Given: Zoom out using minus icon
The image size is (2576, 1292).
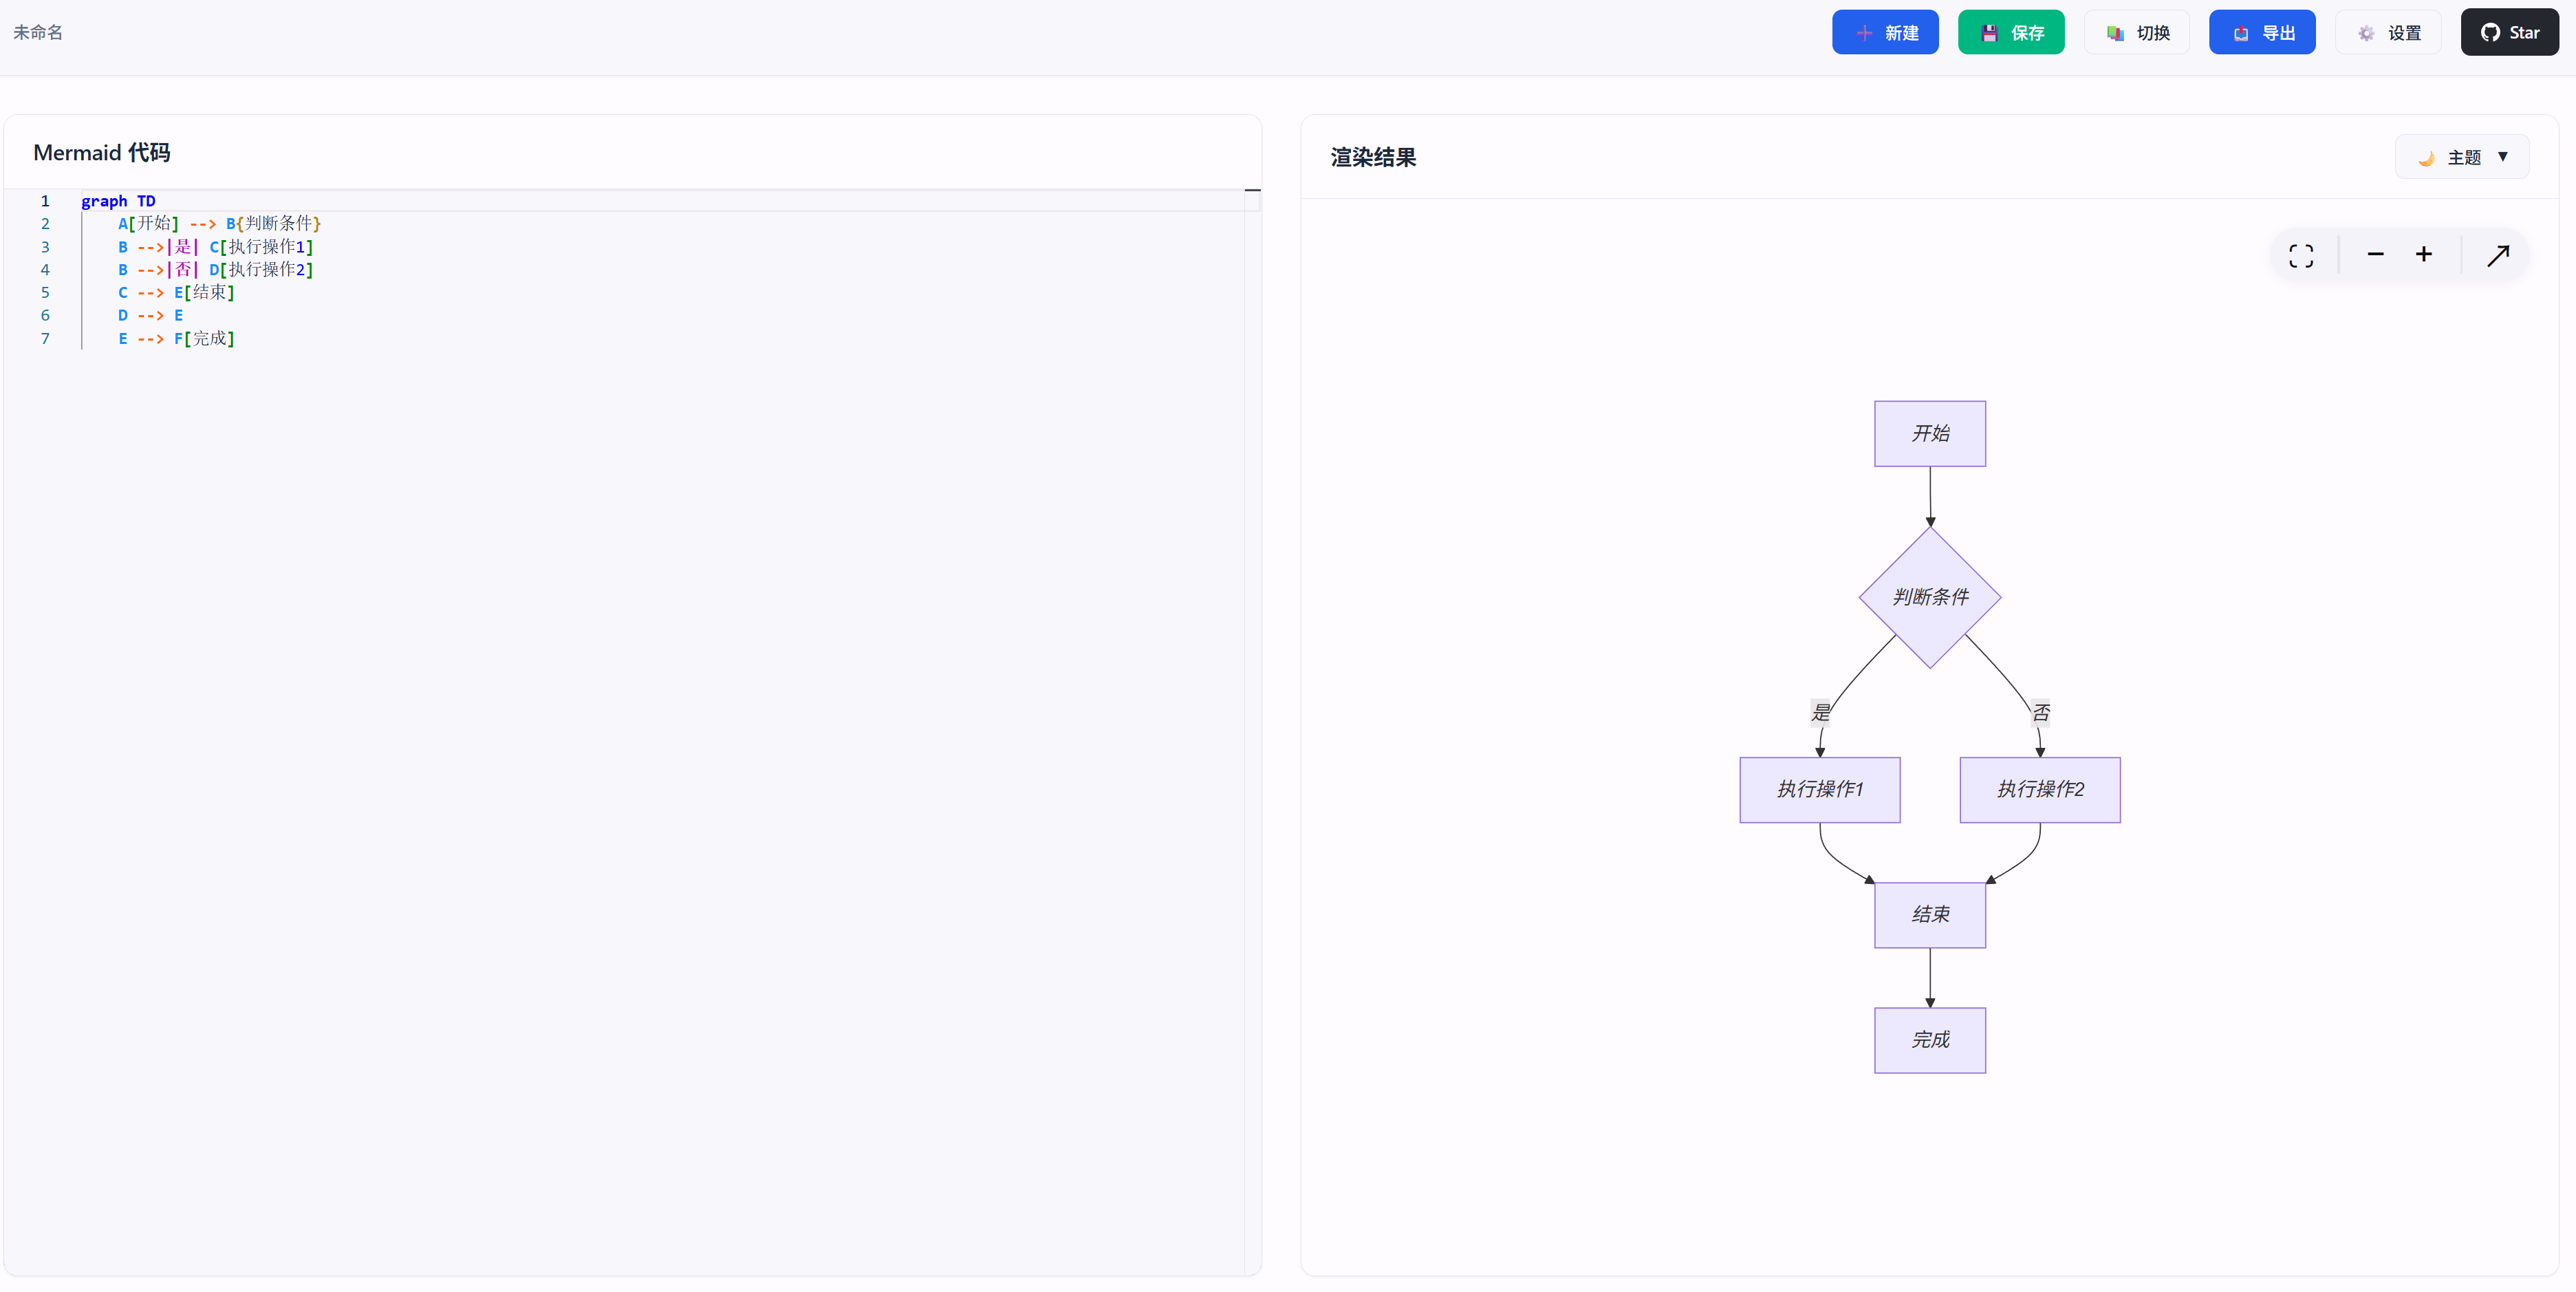Looking at the screenshot, I should pos(2375,255).
